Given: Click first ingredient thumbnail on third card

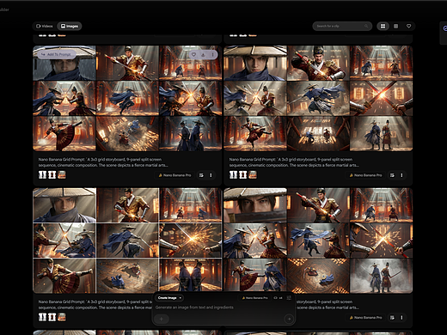Looking at the screenshot, I should point(42,317).
